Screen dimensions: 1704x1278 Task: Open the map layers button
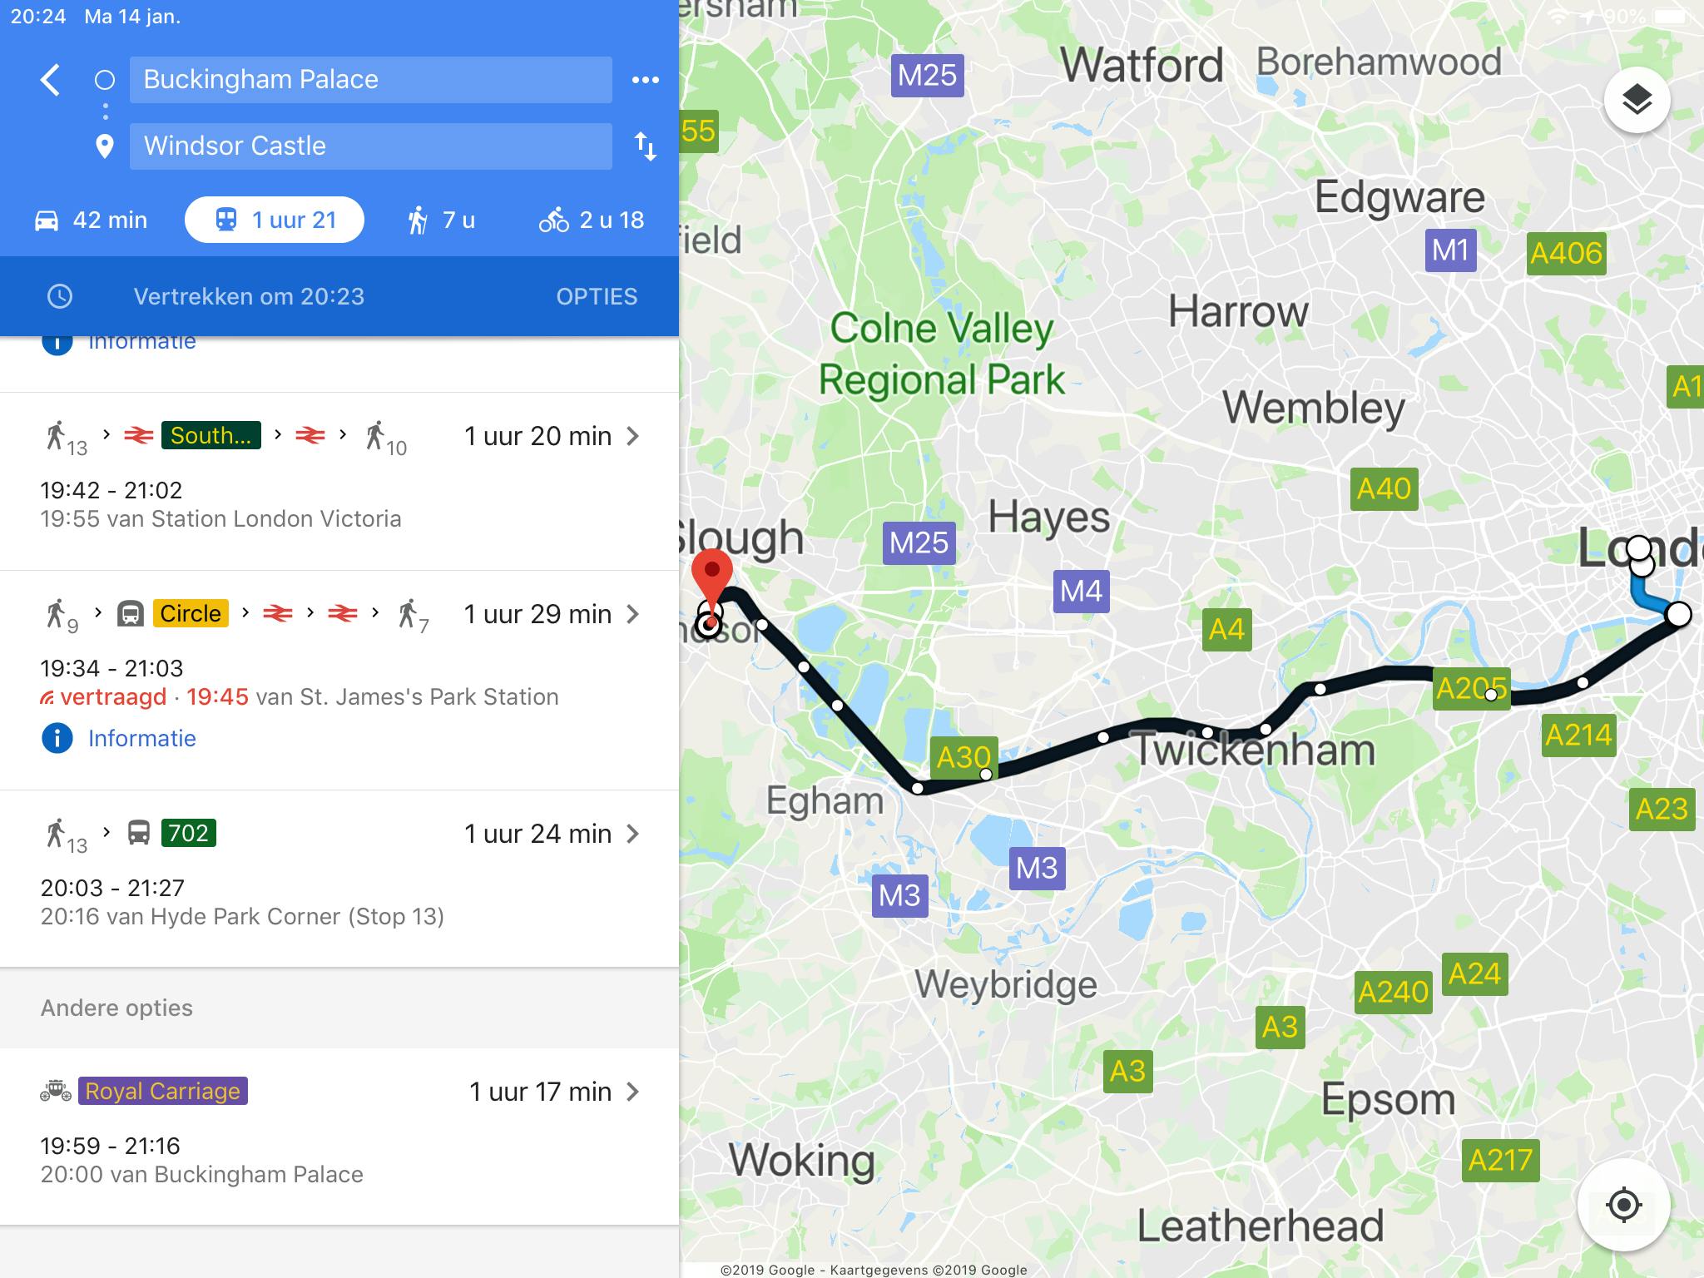[1637, 101]
